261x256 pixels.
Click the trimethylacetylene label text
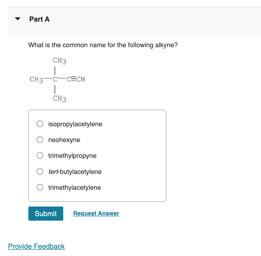74,187
